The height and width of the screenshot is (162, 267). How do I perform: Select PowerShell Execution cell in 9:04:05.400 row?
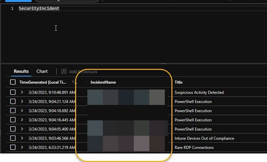193,129
